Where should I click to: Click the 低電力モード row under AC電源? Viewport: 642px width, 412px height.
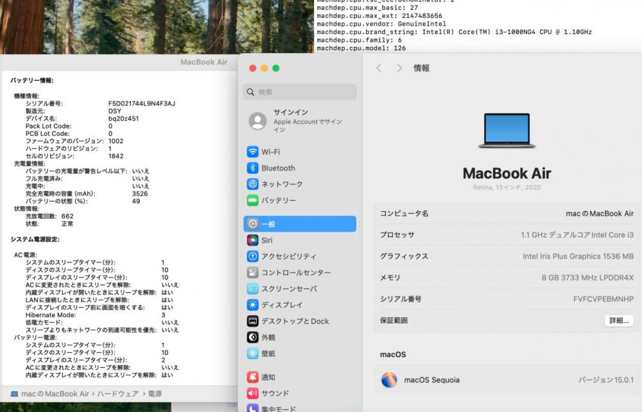(x=102, y=322)
